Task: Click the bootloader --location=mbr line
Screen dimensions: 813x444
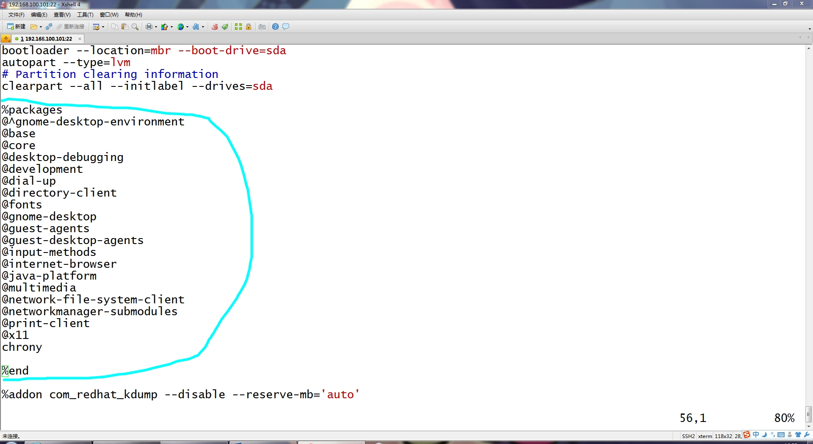Action: tap(144, 50)
